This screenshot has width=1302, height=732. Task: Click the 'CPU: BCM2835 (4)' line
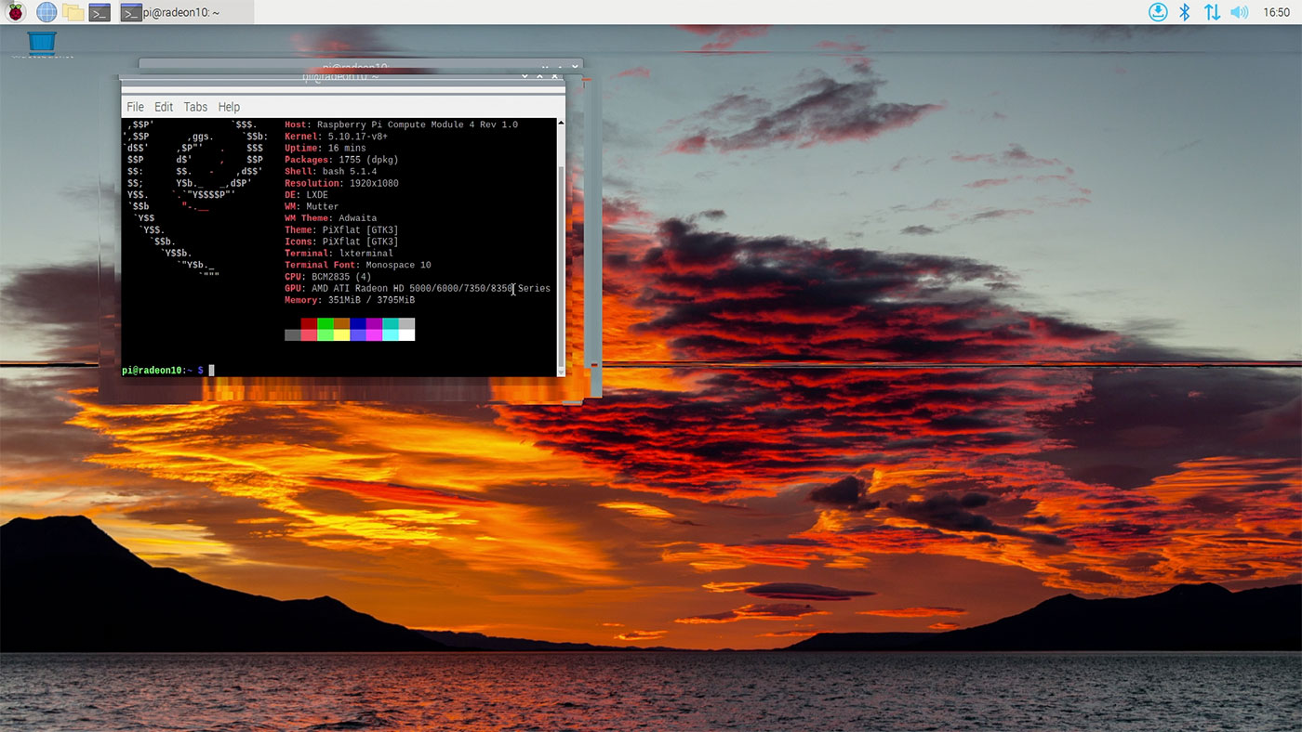tap(327, 277)
